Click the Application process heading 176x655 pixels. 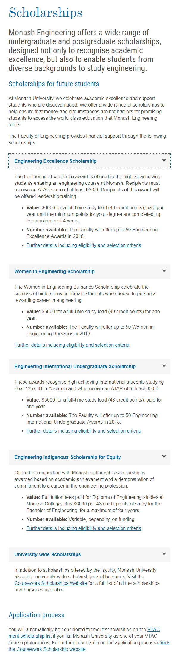coord(36,615)
